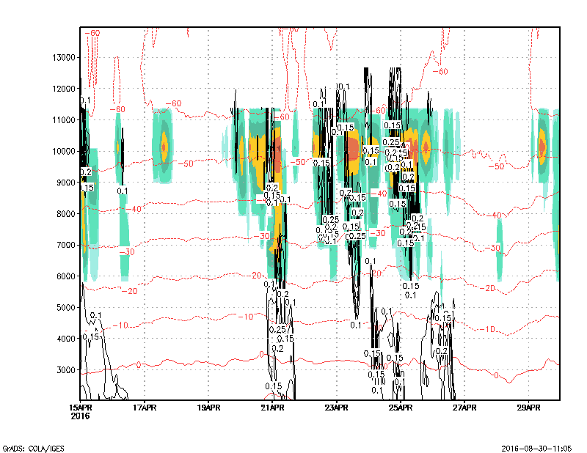The width and height of the screenshot is (587, 453).
Task: Select the 29APR date label
Action: point(528,408)
